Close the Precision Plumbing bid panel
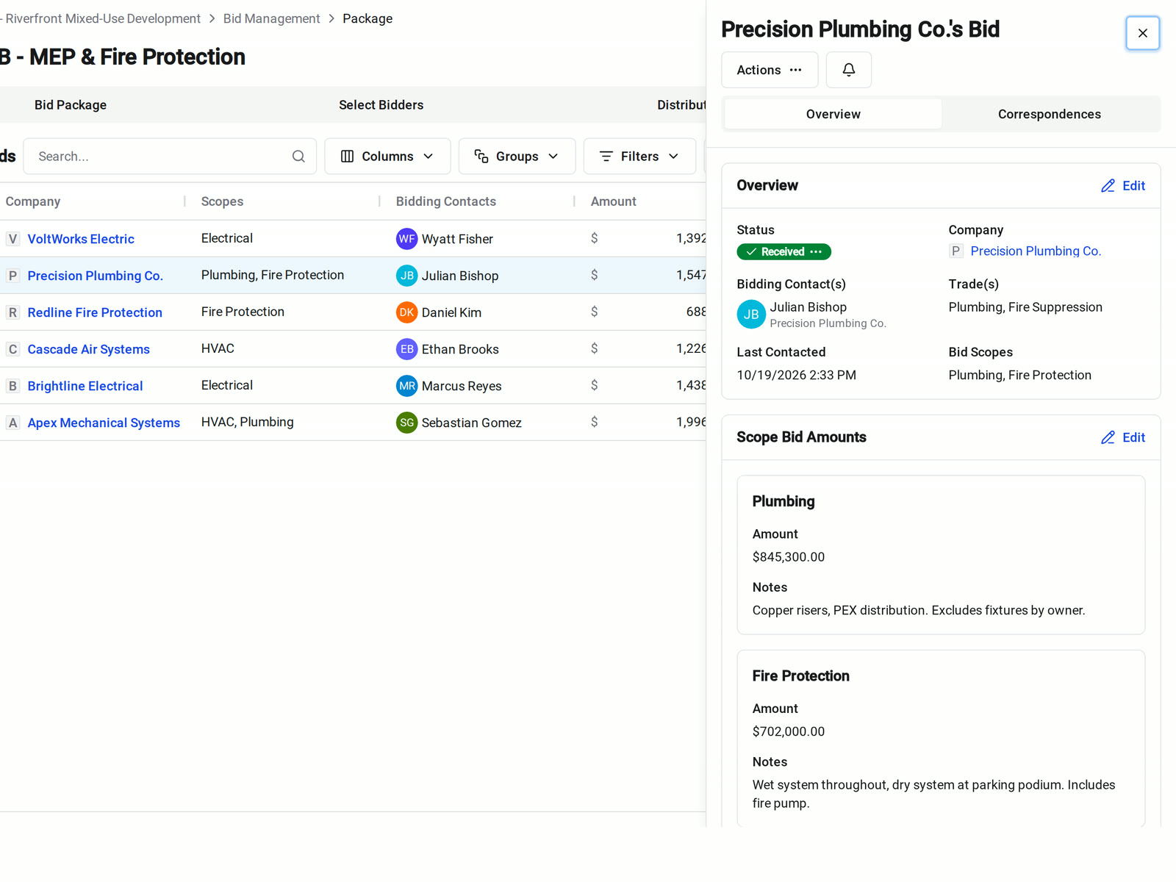1176x882 pixels. (1142, 33)
